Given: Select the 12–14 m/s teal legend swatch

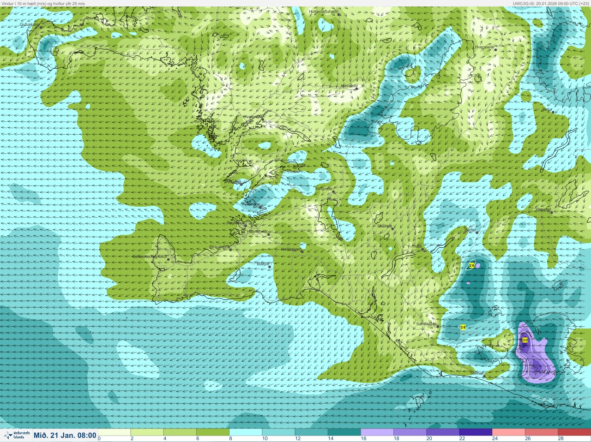Looking at the screenshot, I should pos(311,432).
